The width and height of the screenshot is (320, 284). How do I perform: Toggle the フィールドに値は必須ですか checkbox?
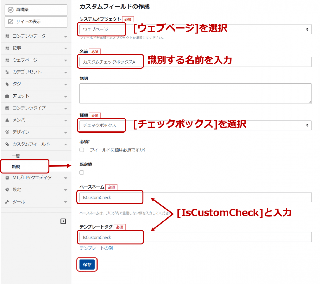(82, 150)
